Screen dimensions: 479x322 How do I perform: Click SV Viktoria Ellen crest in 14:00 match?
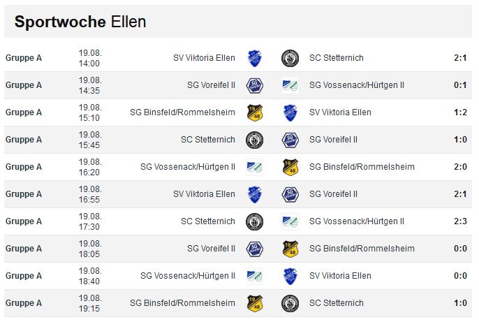click(254, 58)
